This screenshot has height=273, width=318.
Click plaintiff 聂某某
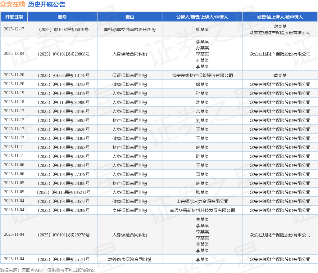202,174
